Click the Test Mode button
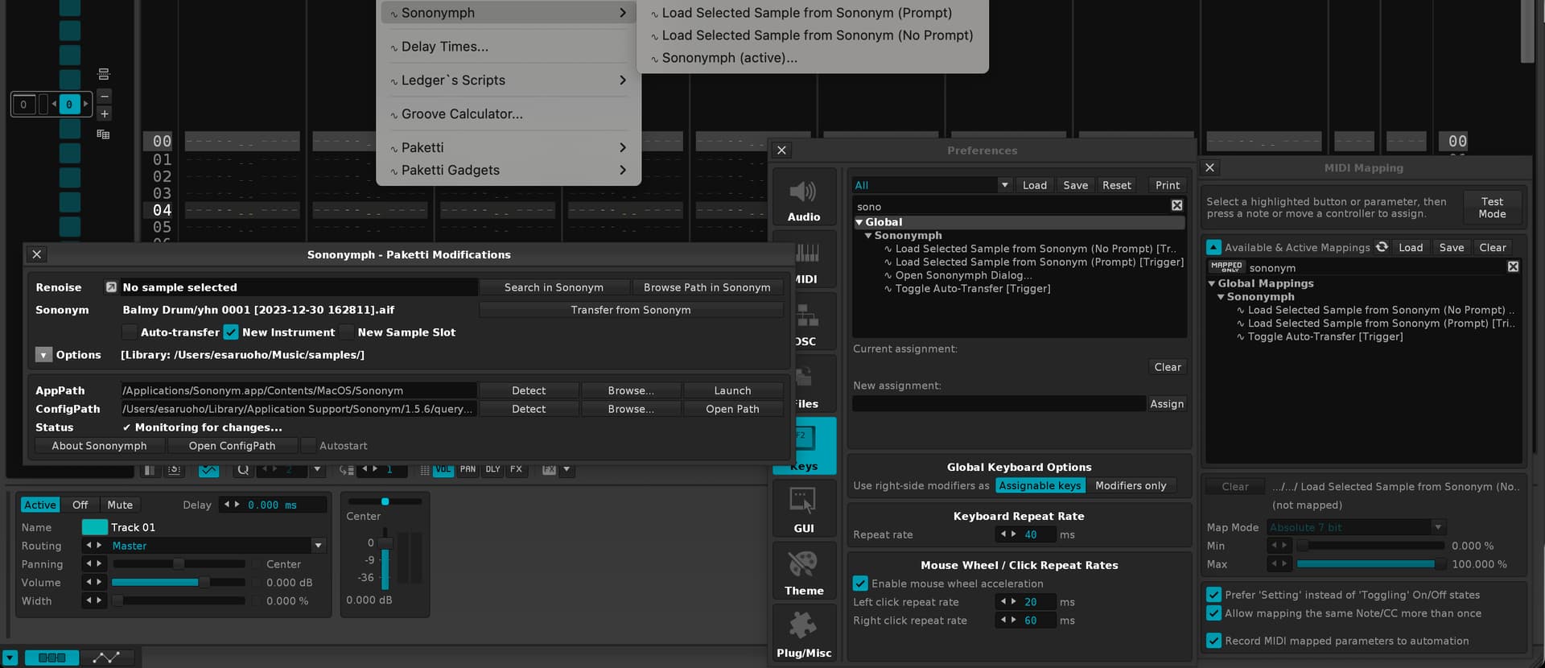1545x668 pixels. 1492,208
